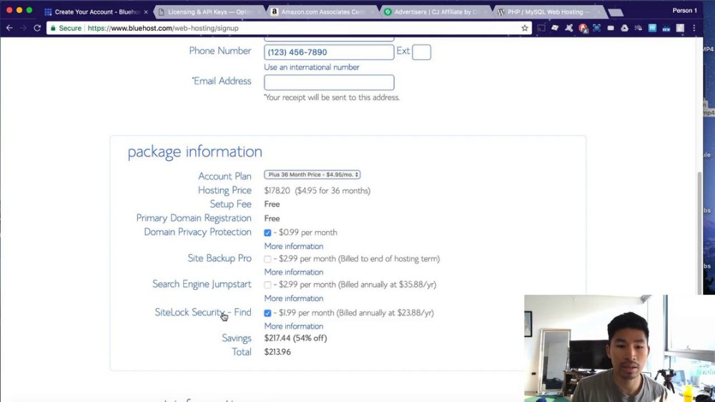This screenshot has width=715, height=402.
Task: Click Use an international number link
Action: pyautogui.click(x=312, y=67)
